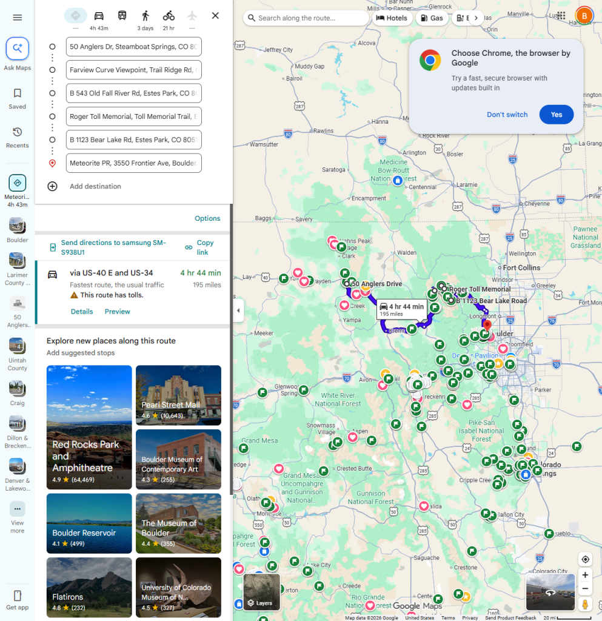Open Saved places

coord(18,99)
